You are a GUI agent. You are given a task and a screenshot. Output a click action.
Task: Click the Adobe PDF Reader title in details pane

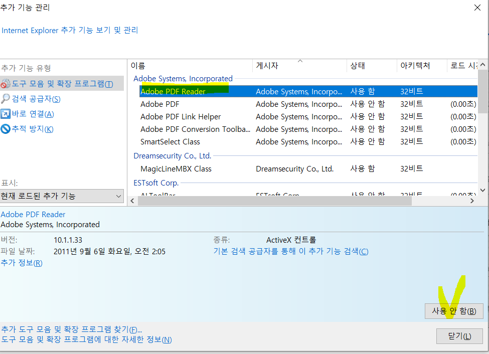point(33,215)
